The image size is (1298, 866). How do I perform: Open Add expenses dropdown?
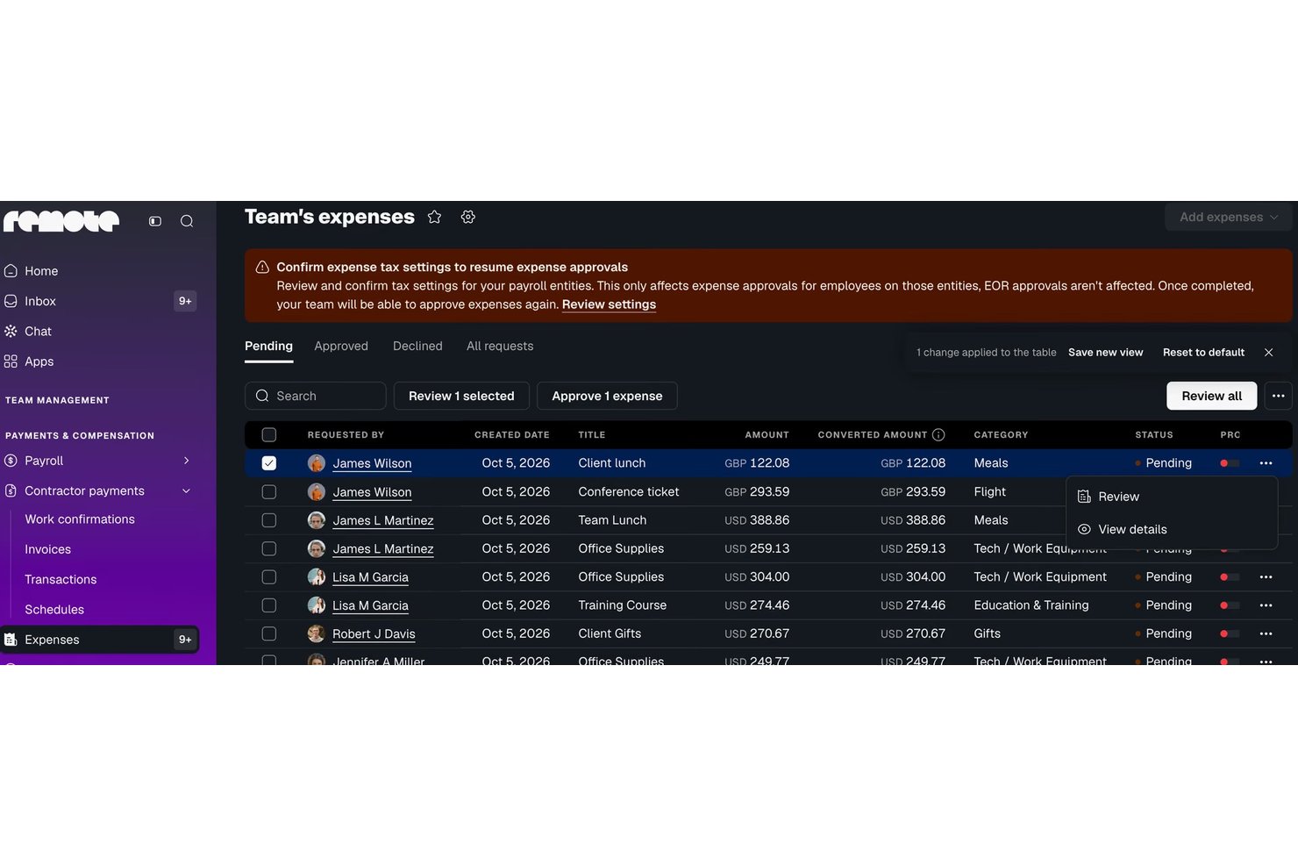click(1229, 217)
